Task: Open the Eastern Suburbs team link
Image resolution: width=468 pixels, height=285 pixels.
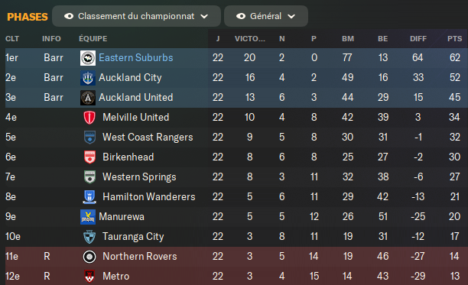Action: [x=136, y=58]
